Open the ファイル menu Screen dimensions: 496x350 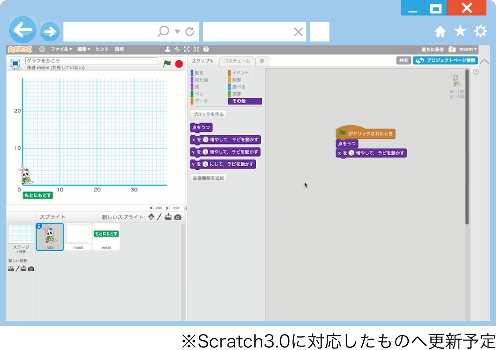[61, 49]
